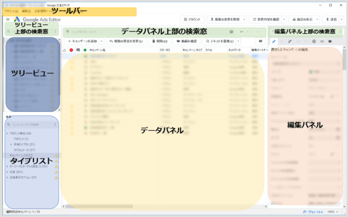Click the 変更内容を確認 button

point(265,20)
